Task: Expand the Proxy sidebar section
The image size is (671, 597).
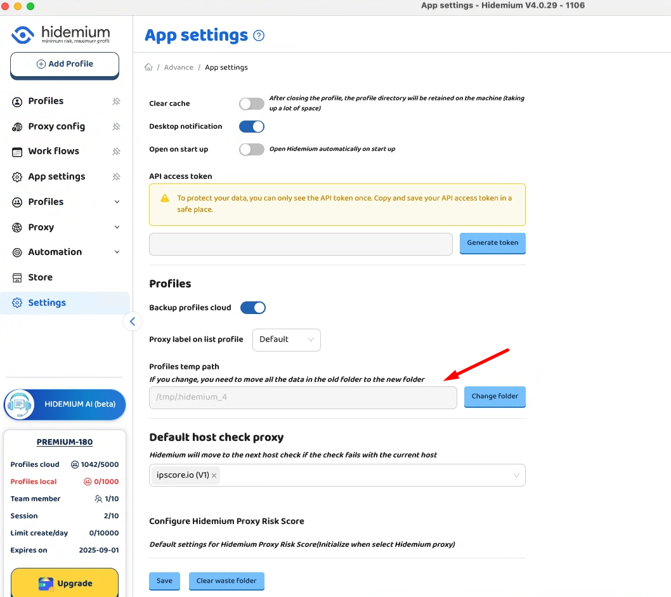Action: 65,227
